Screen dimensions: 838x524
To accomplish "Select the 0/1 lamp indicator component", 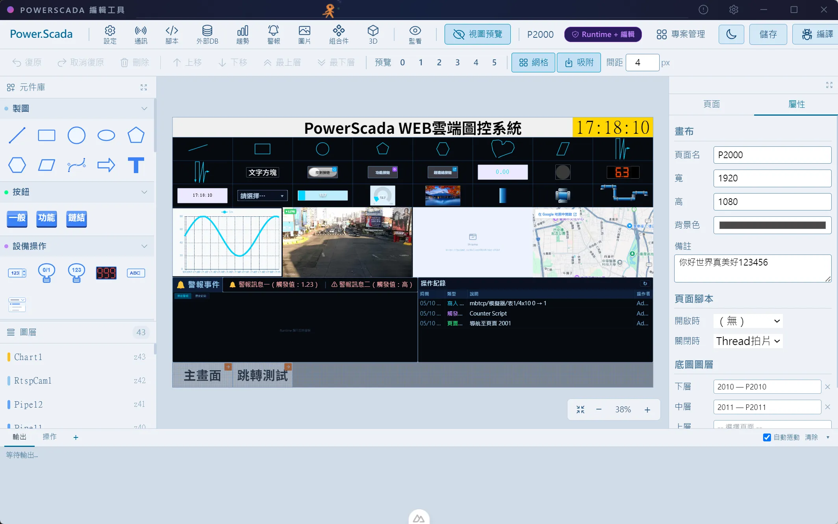I will coord(46,273).
